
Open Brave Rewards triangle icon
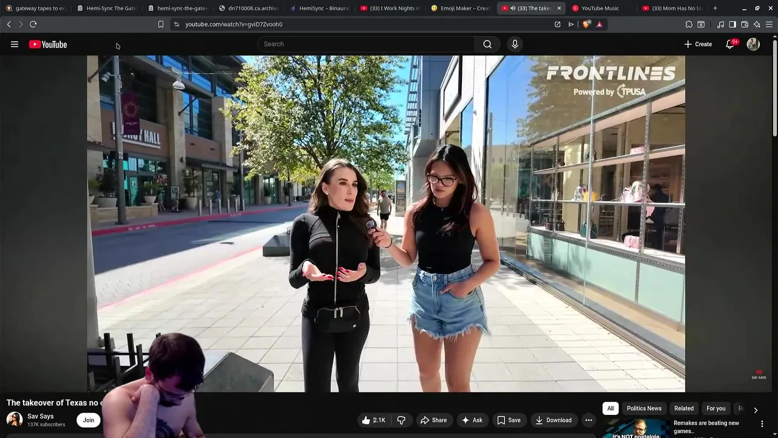(x=599, y=24)
